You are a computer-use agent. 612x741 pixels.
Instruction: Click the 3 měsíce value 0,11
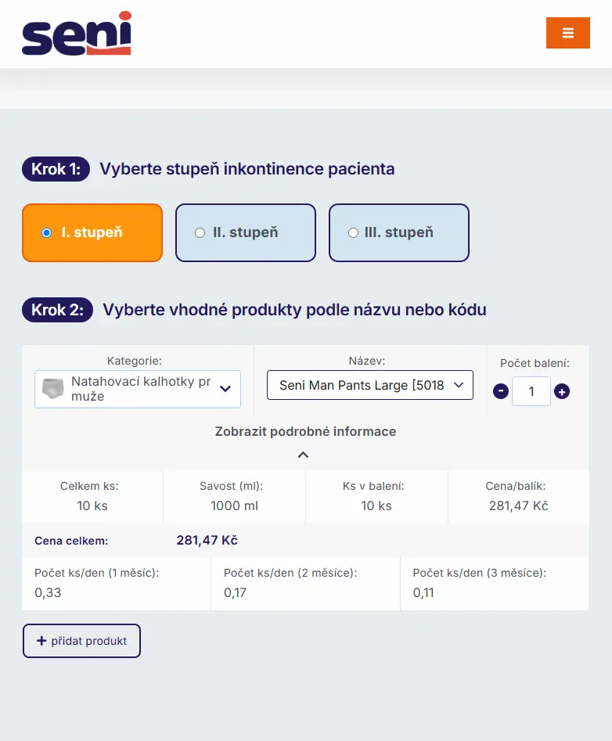tap(423, 592)
